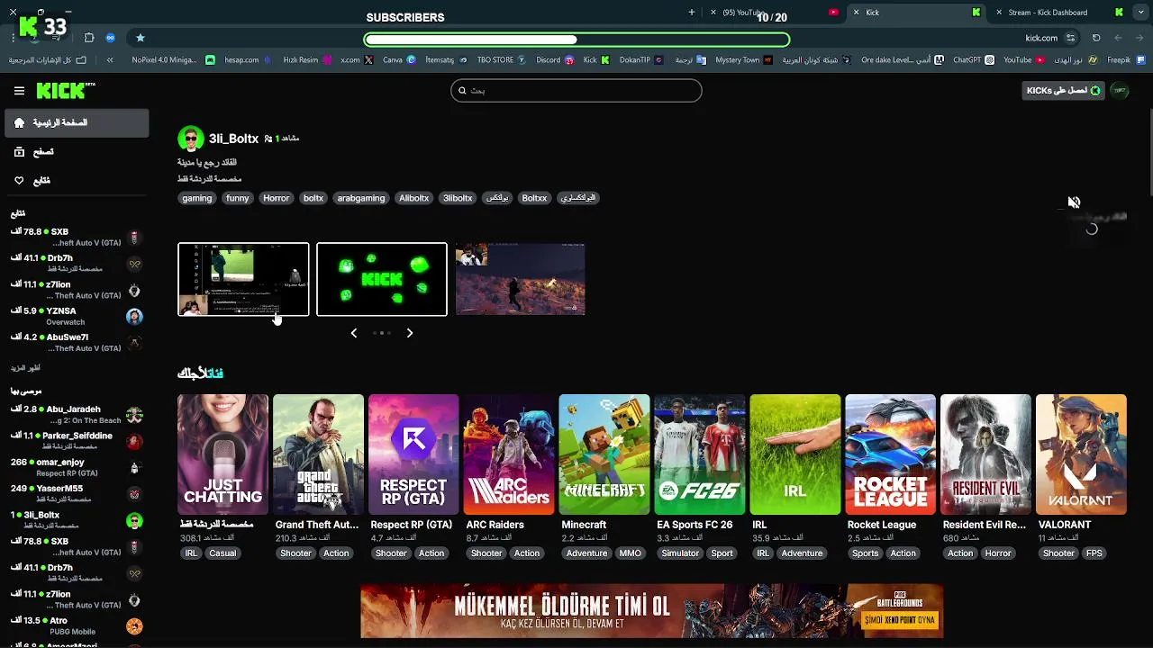Show previous carousel stream with left arrow

coord(354,333)
